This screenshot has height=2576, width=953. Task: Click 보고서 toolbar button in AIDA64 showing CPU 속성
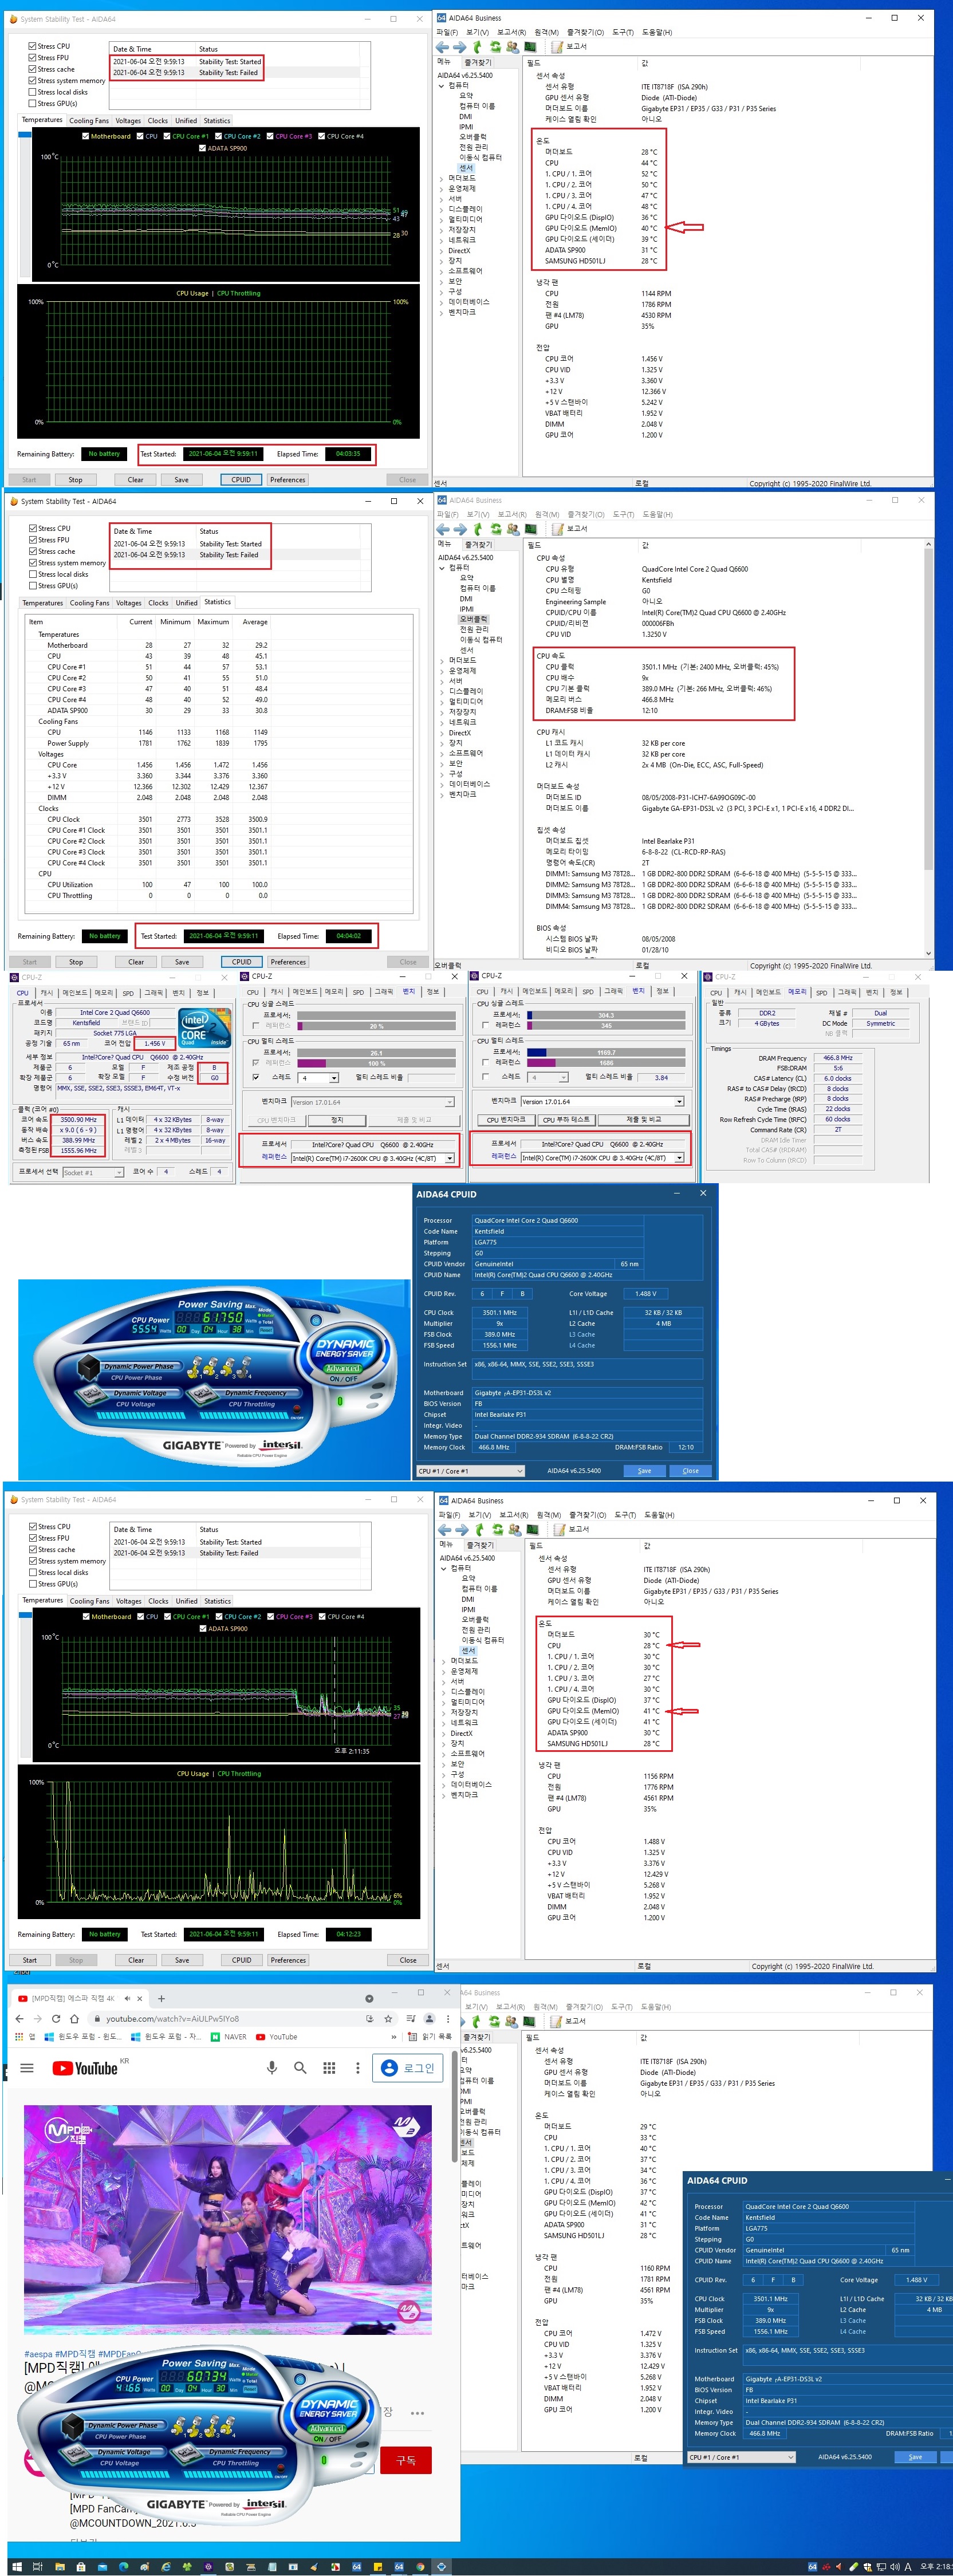(570, 529)
